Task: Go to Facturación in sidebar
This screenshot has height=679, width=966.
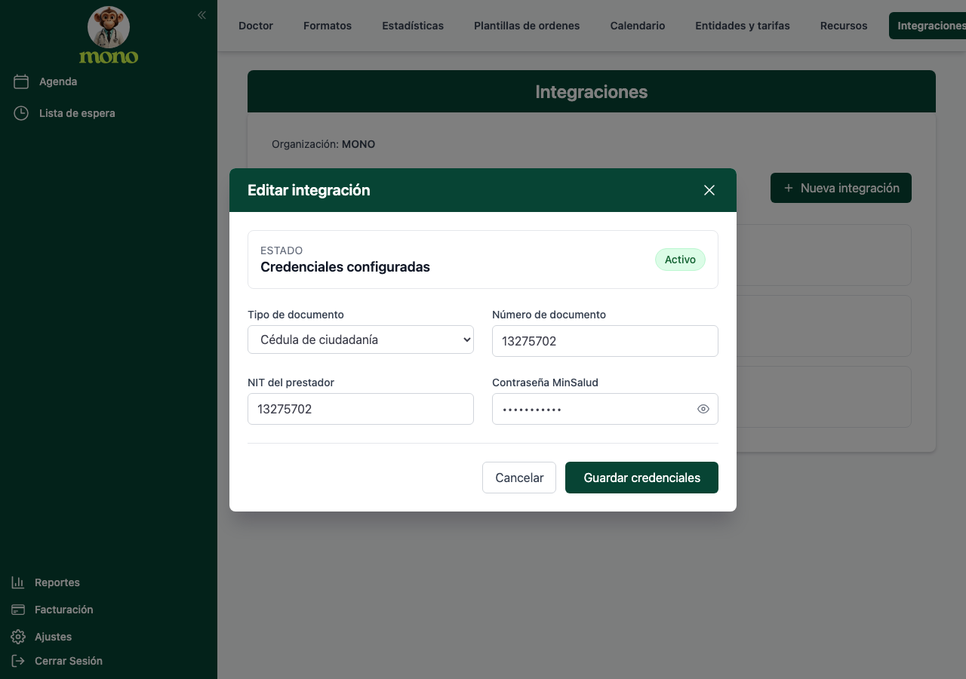Action: (x=64, y=610)
